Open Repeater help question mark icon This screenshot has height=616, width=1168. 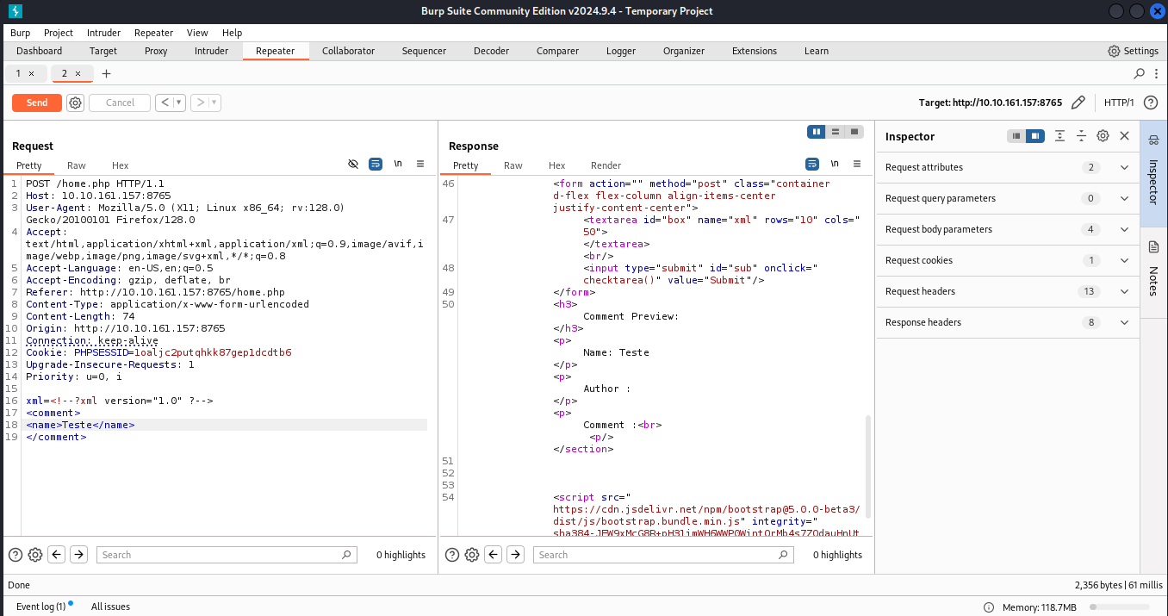point(1150,103)
